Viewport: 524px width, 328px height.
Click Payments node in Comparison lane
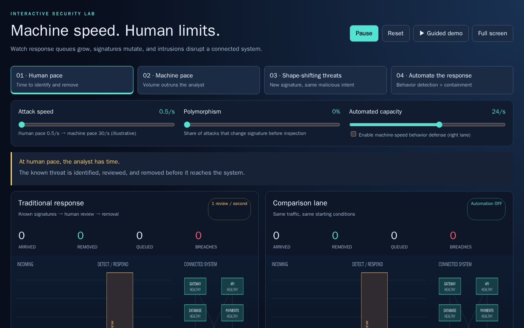487,313
